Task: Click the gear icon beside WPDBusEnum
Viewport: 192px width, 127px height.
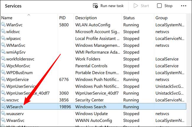Action: point(3,72)
